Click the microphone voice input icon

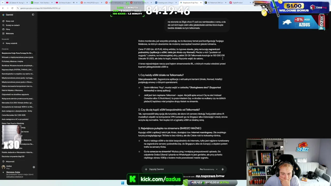(x=222, y=169)
